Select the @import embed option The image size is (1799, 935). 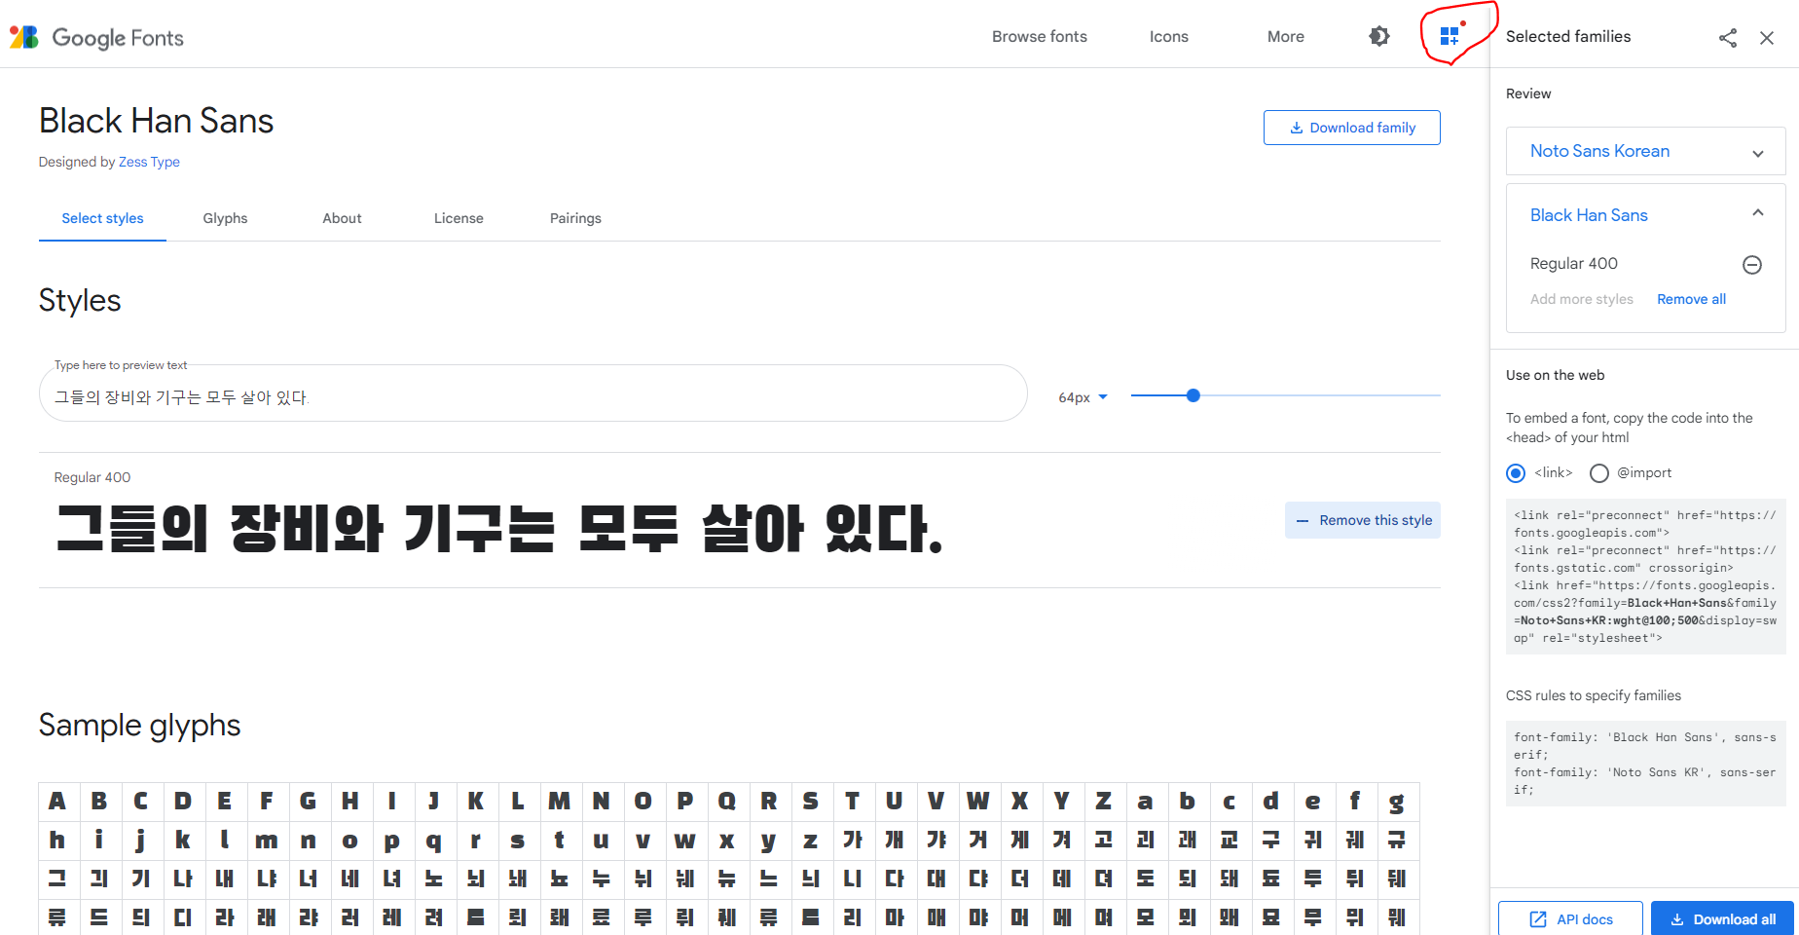click(x=1599, y=473)
